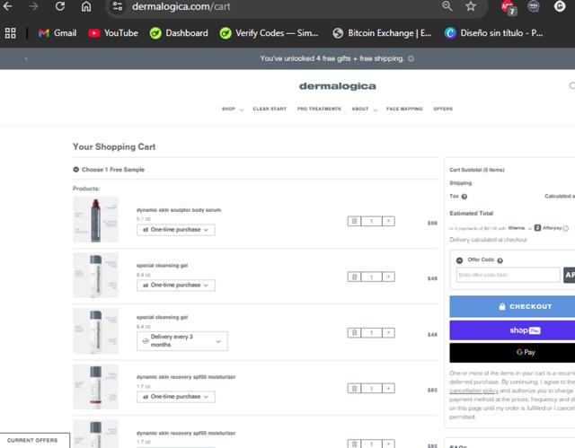Image resolution: width=575 pixels, height=448 pixels.
Task: Open FACE MAPPING menu item
Action: tap(404, 109)
